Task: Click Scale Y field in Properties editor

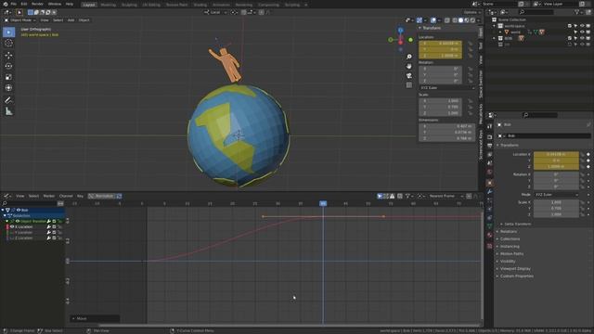Action: click(x=556, y=208)
